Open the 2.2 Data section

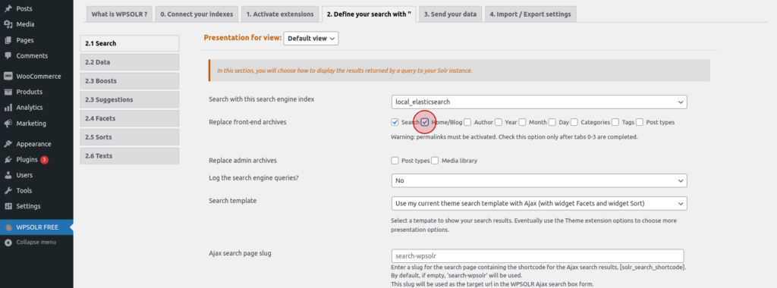click(x=129, y=62)
